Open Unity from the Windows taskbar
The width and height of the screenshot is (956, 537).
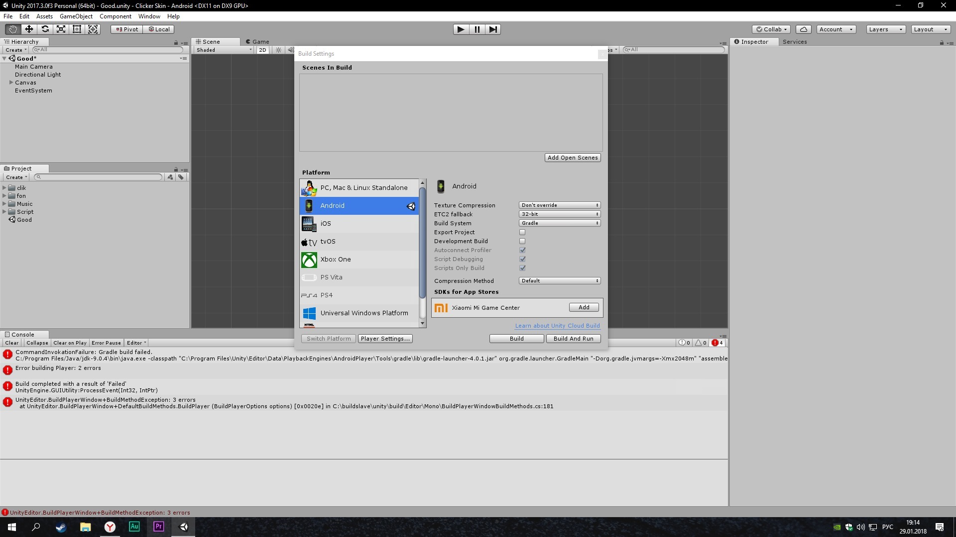pos(183,527)
